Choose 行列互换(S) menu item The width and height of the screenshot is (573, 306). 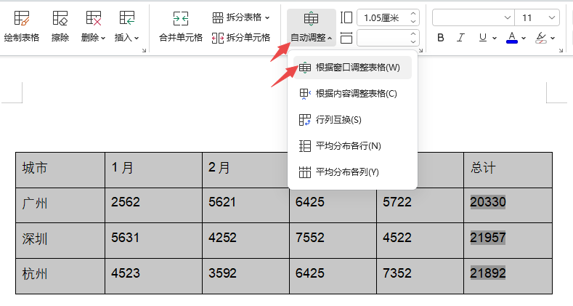coord(352,120)
